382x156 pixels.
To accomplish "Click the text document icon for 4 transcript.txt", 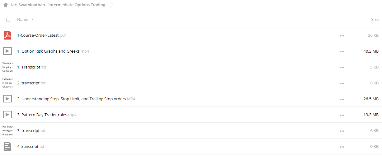I will (7, 146).
